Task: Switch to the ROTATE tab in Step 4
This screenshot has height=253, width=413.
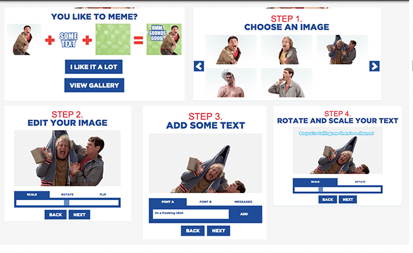Action: 360,182
